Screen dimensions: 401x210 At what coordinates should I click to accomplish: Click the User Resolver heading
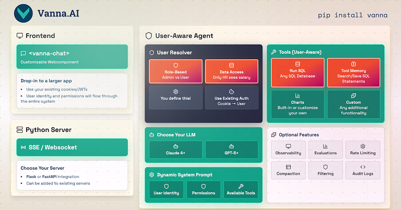click(174, 52)
